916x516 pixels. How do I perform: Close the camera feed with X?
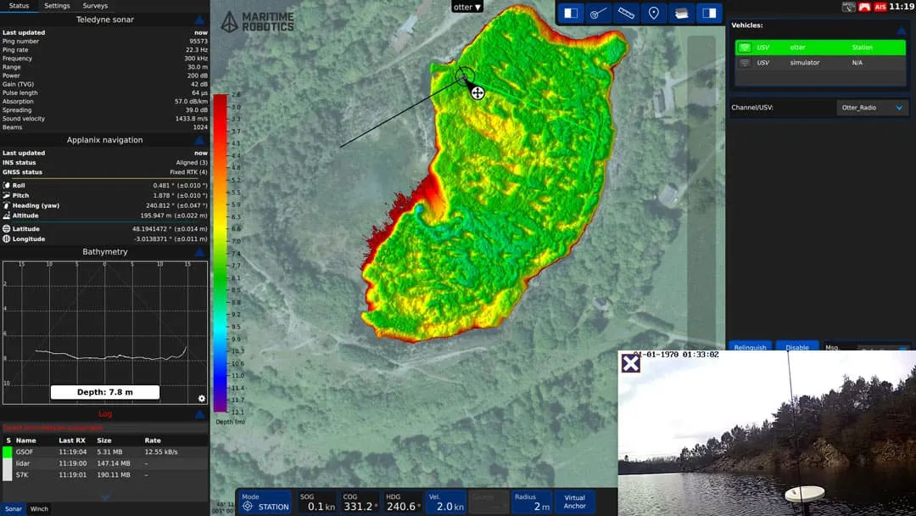[631, 364]
